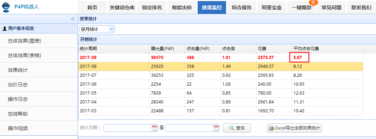Open the end date calendar picker icon
The image size is (376, 139).
pos(216,128)
